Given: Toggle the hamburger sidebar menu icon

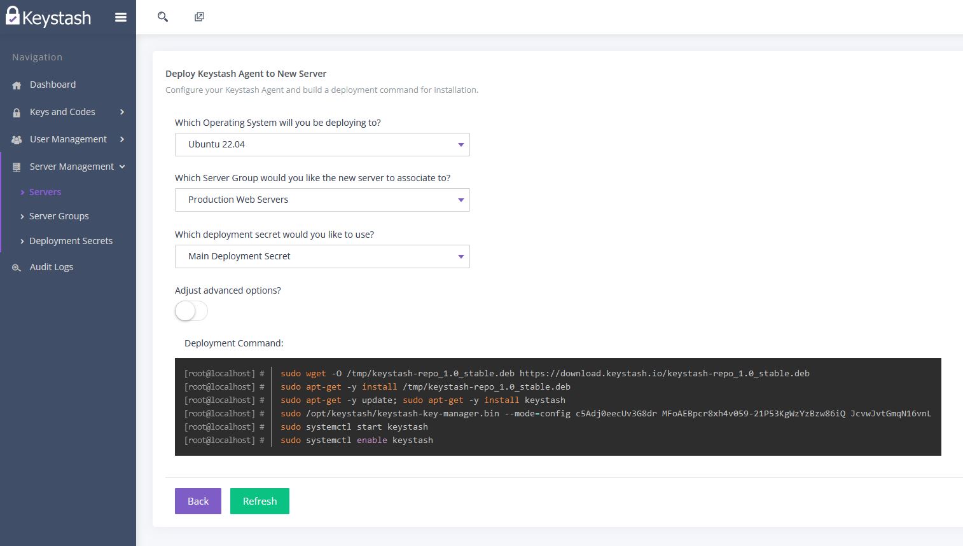Looking at the screenshot, I should 121,17.
